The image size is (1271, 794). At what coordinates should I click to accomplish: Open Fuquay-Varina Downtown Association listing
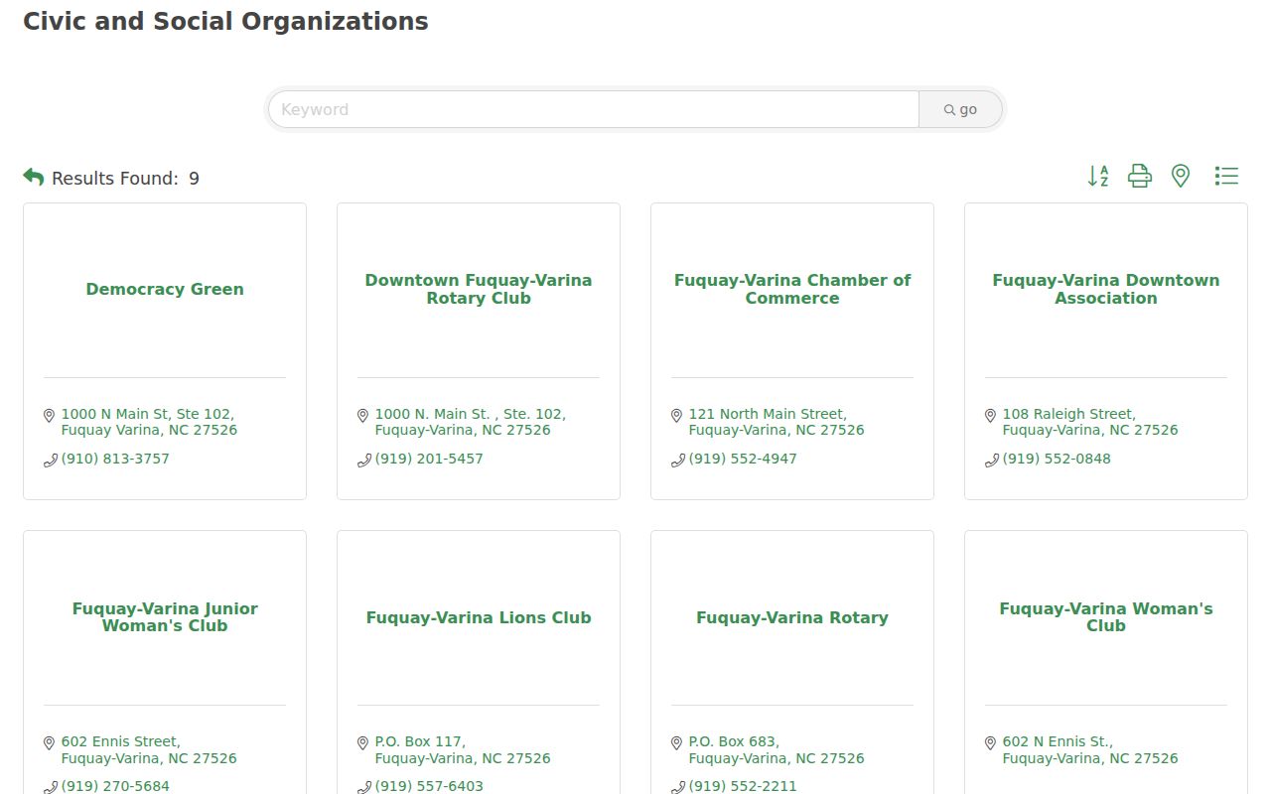tap(1106, 289)
